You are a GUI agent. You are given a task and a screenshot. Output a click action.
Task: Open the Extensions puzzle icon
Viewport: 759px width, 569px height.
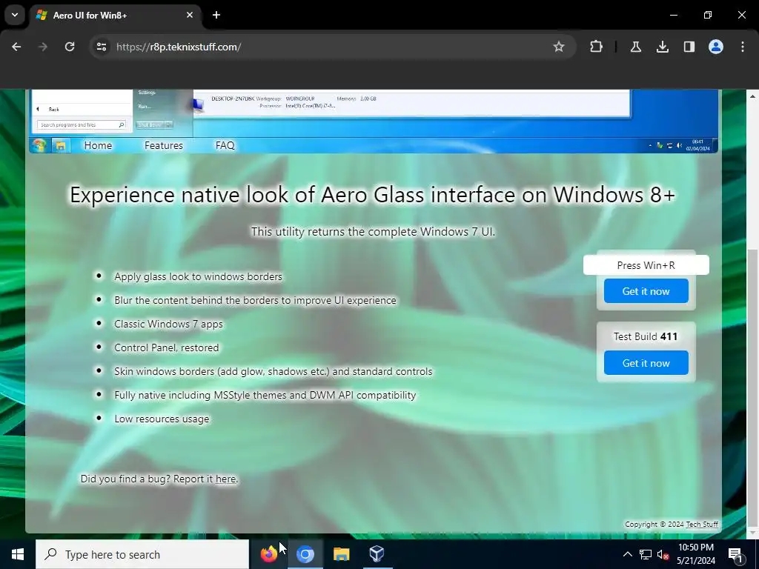pos(597,47)
